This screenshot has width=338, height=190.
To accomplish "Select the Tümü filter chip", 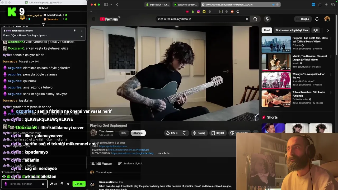I will pos(267,30).
